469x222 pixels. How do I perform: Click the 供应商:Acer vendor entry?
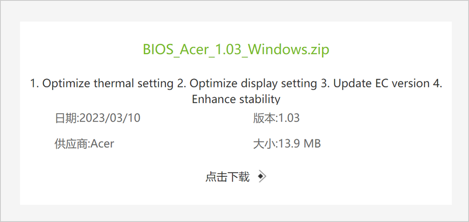pos(84,144)
